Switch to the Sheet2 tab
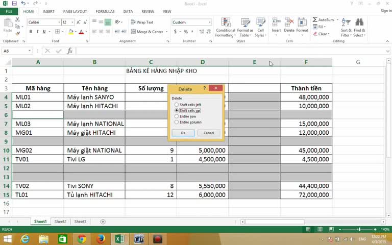392x245 pixels. coord(61,222)
